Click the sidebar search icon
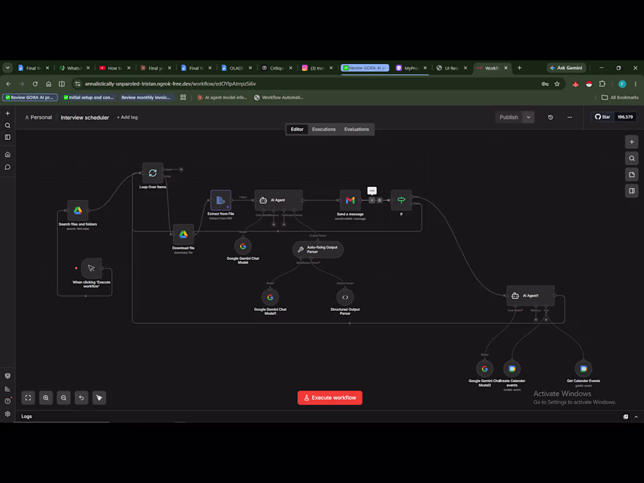This screenshot has height=483, width=644. pos(8,125)
